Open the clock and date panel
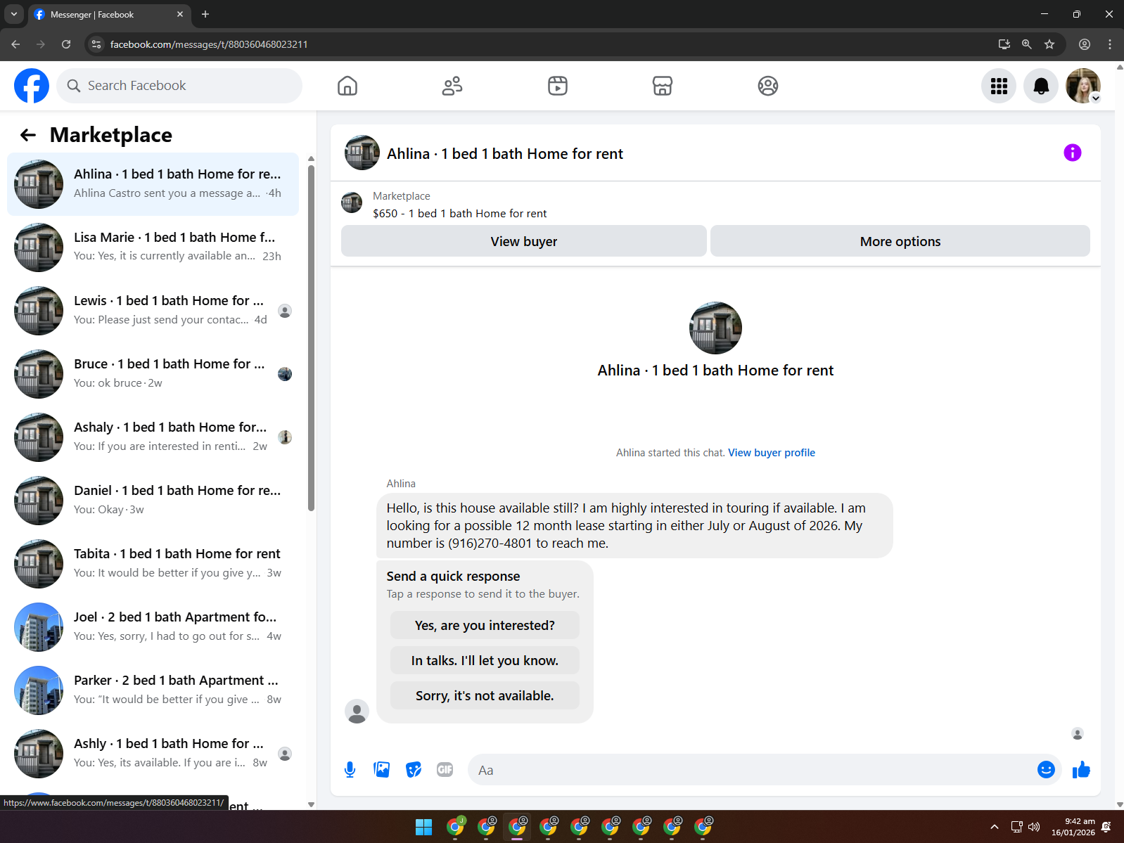Image resolution: width=1124 pixels, height=843 pixels. tap(1073, 827)
